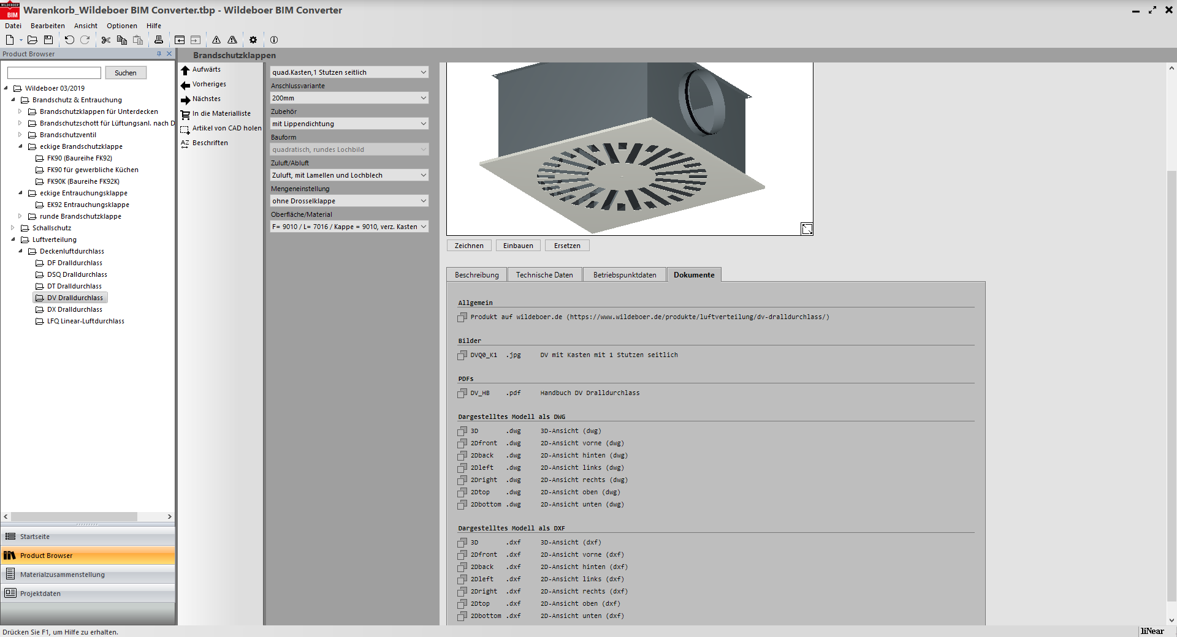Click the Suchen button

126,73
